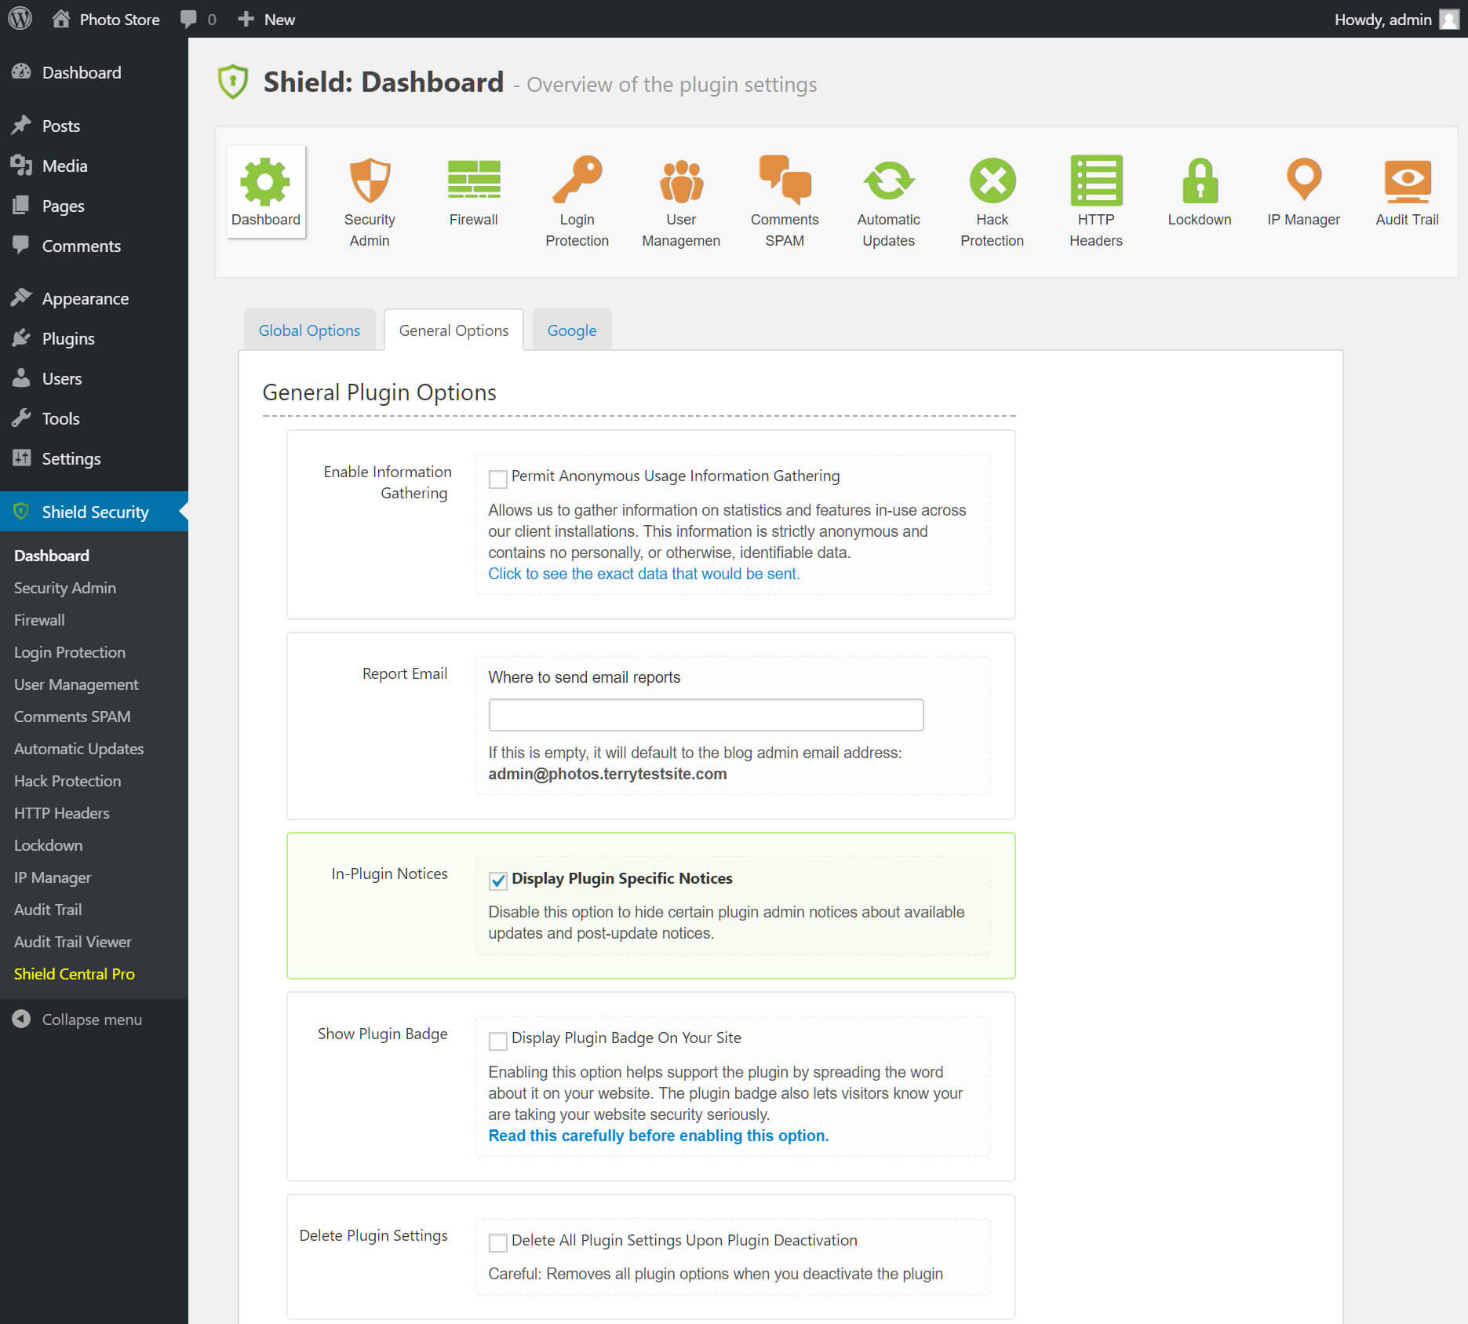
Task: Open IP Manager location pin icon
Action: click(1304, 181)
